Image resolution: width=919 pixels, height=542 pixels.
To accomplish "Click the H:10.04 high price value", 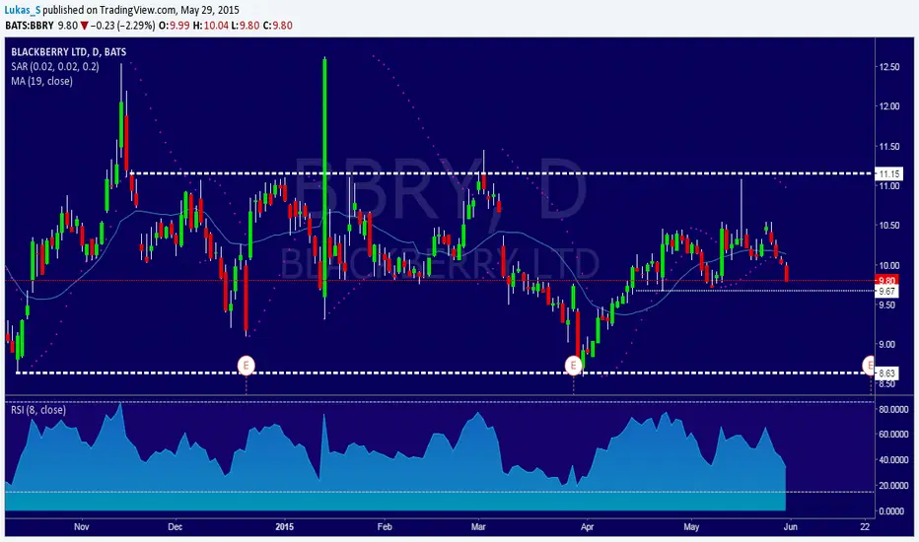I will 210,26.
